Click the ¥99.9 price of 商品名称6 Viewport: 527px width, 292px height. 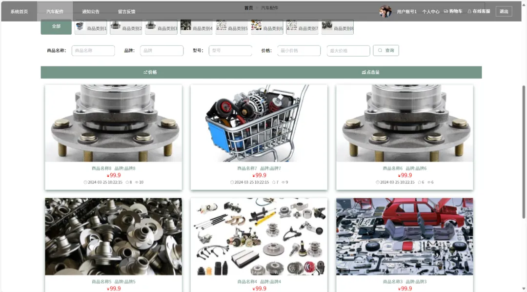pos(405,175)
